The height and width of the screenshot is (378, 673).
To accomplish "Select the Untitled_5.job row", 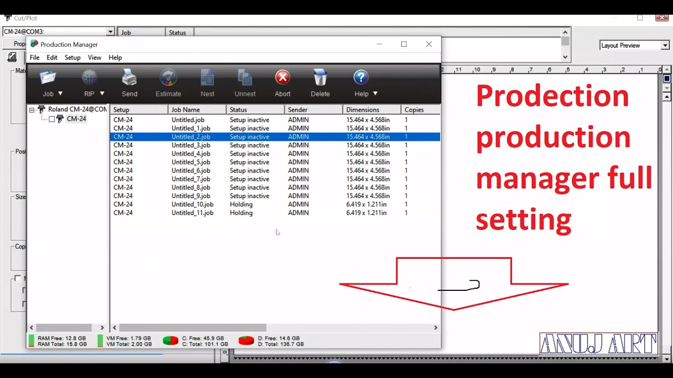I will 276,162.
